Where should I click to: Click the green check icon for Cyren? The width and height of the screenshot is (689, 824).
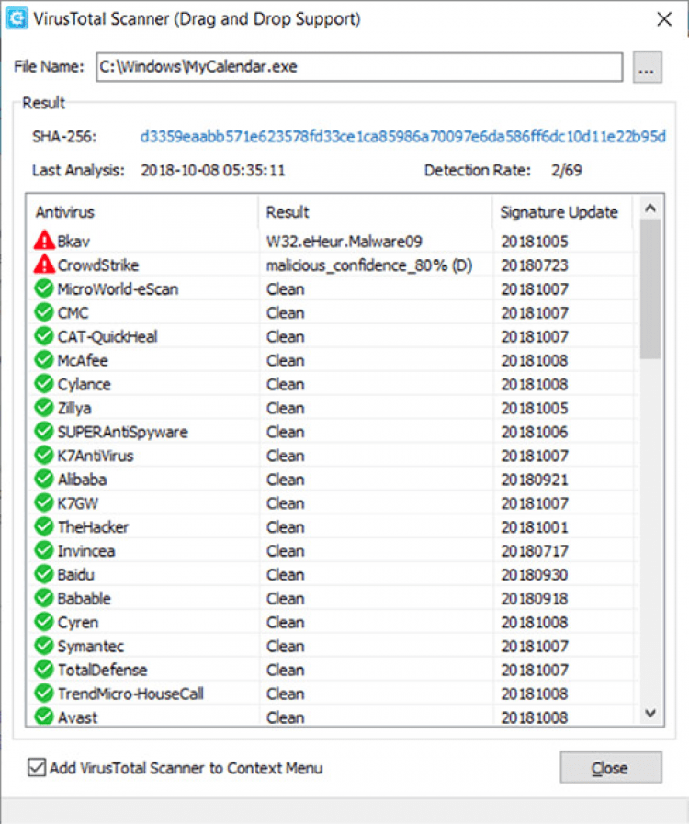[44, 622]
